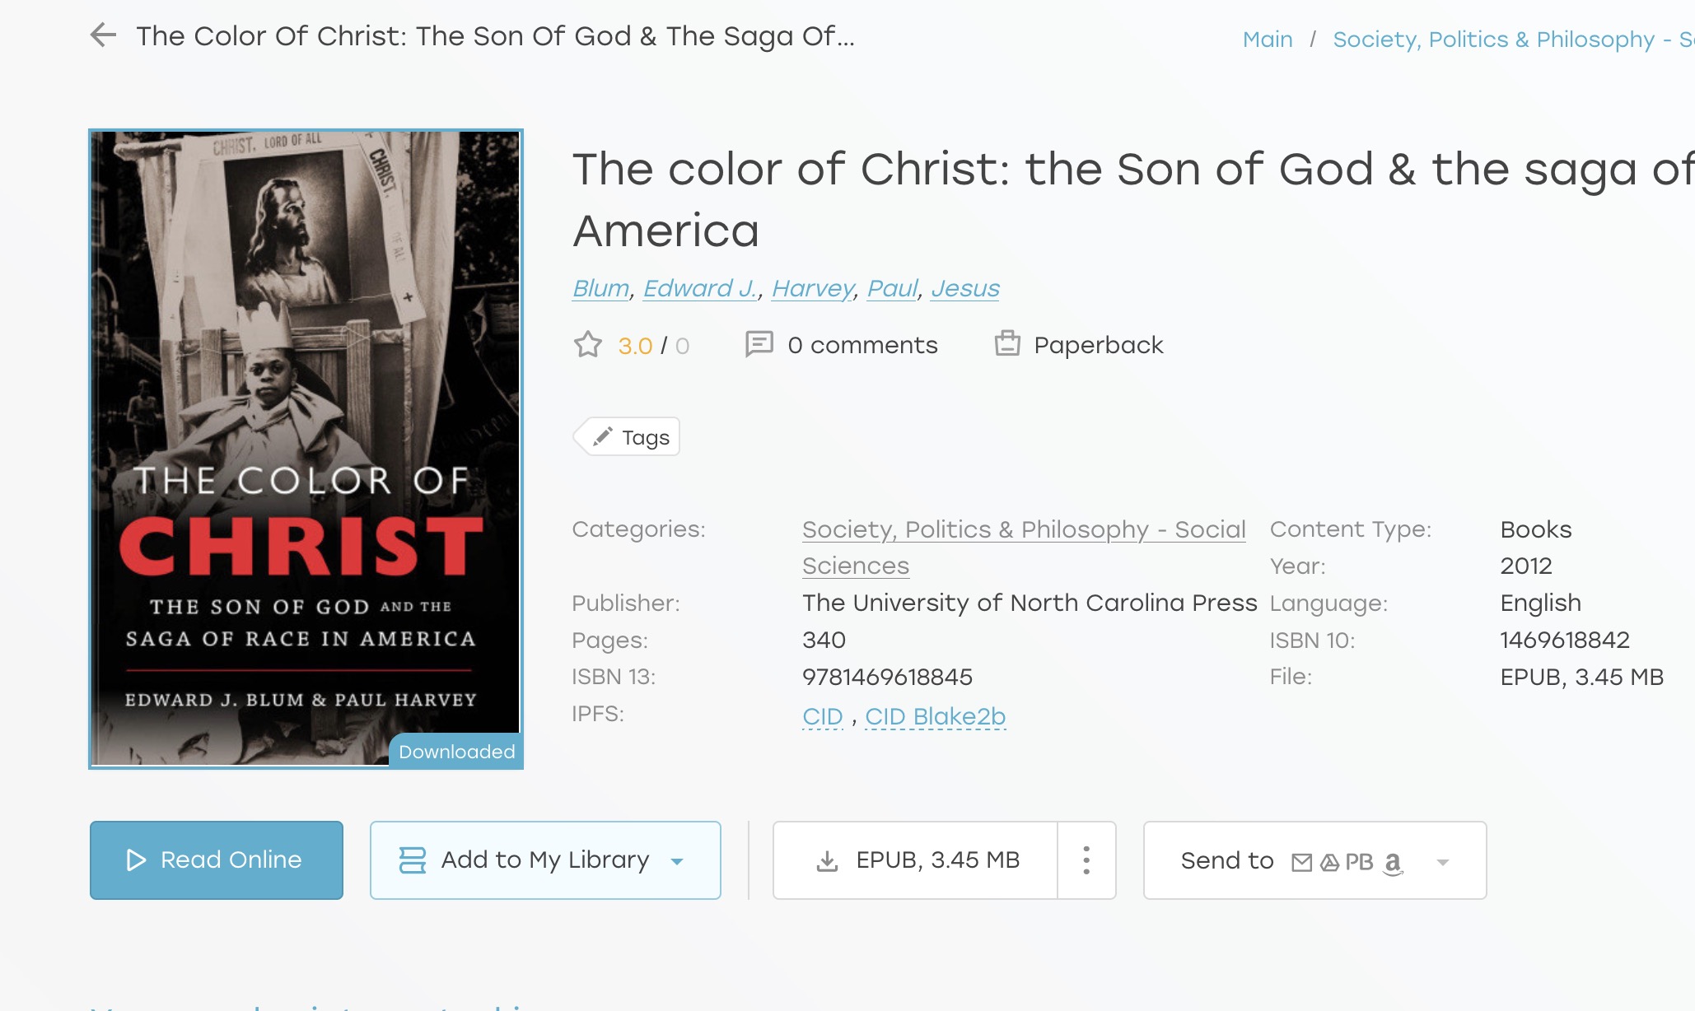
Task: Open the Social Sciences category link
Action: pyautogui.click(x=1023, y=530)
